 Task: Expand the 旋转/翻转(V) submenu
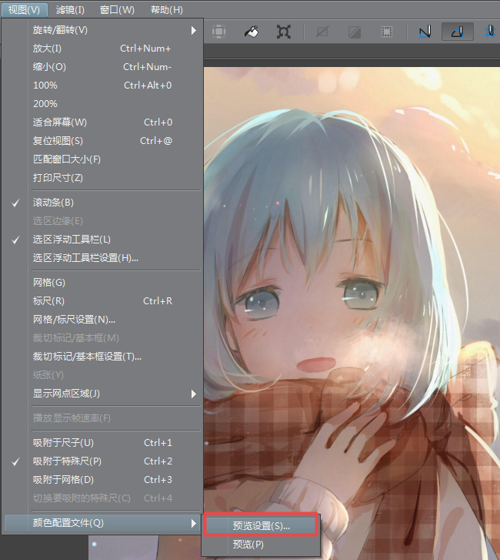click(x=102, y=30)
